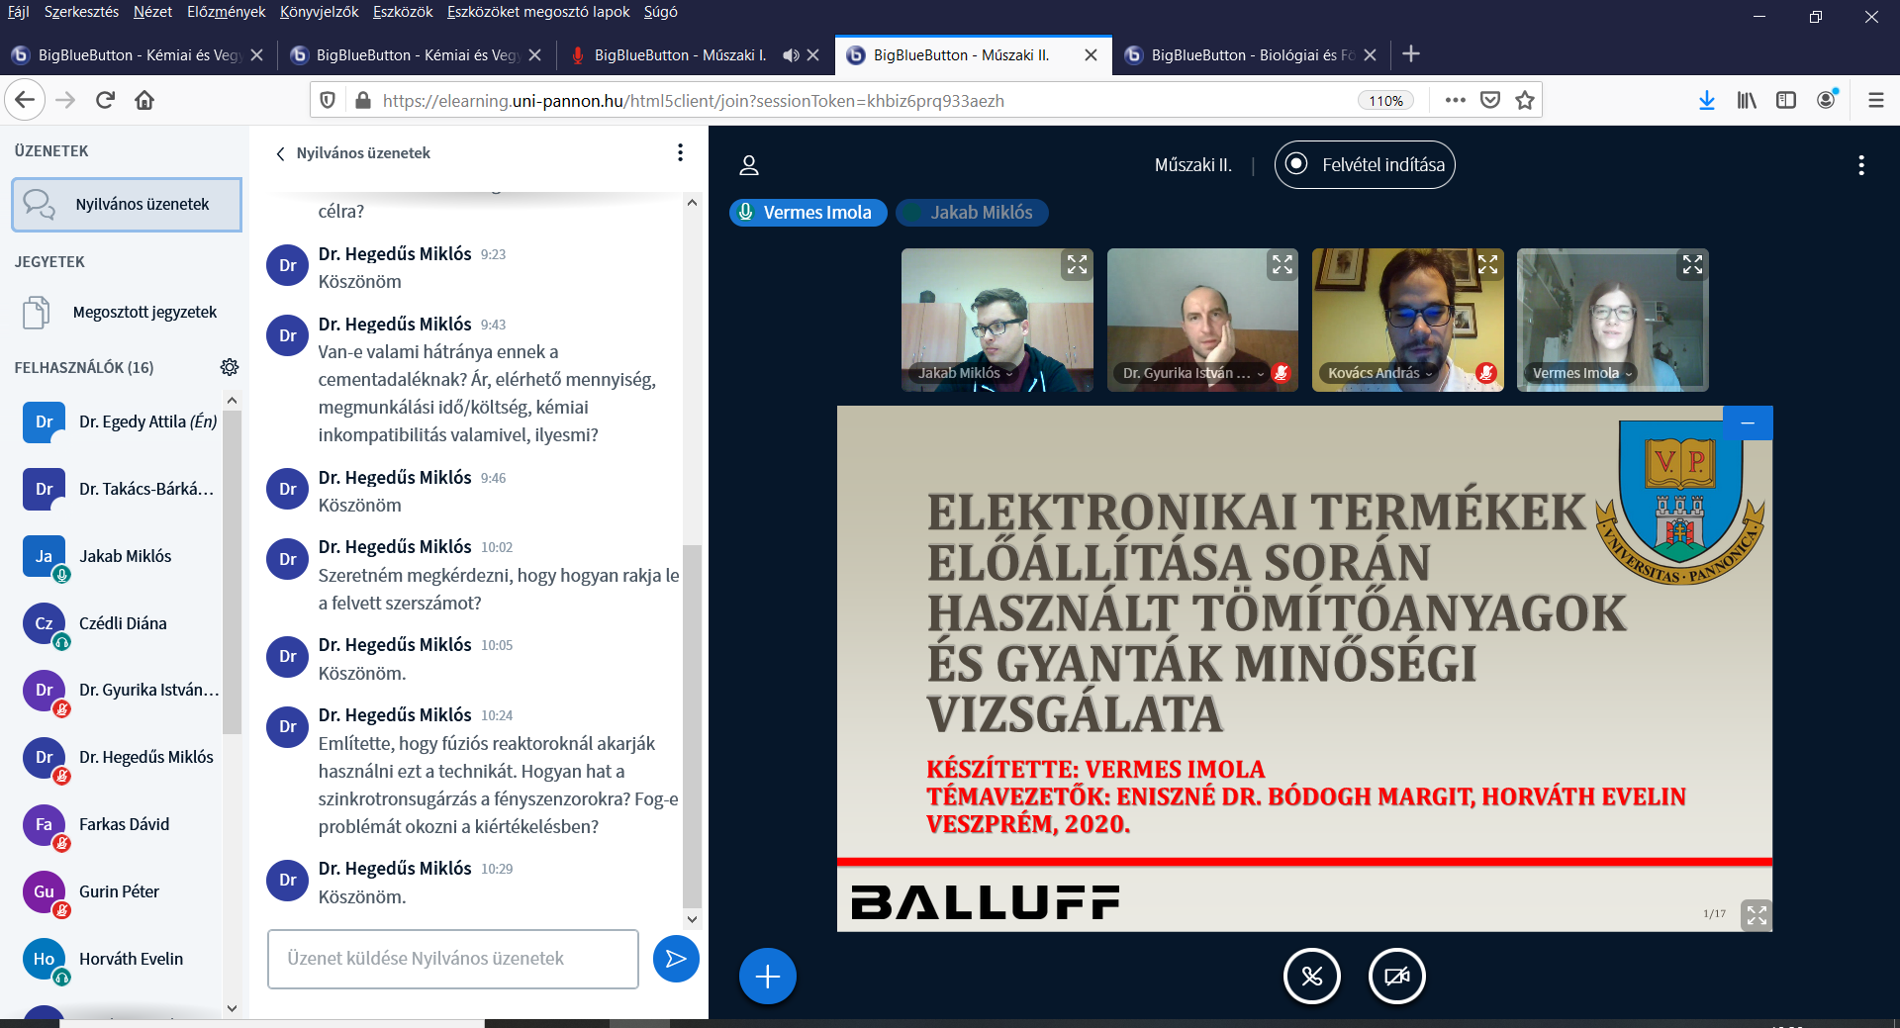
Task: Open the Könyvjelzők menu
Action: tap(319, 12)
